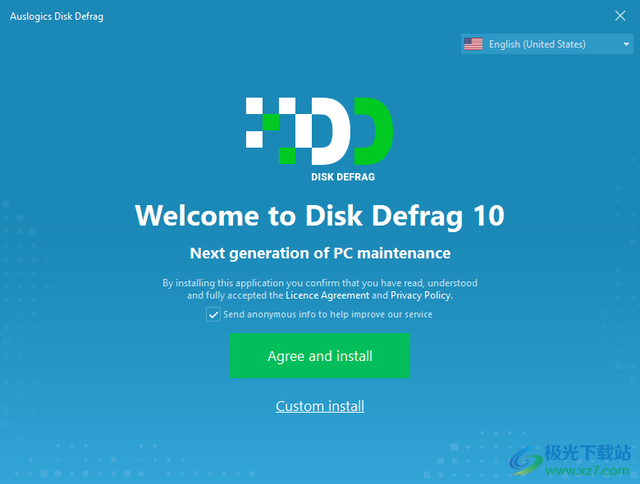This screenshot has height=484, width=640.
Task: Open the Licence Agreement link
Action: (x=327, y=295)
